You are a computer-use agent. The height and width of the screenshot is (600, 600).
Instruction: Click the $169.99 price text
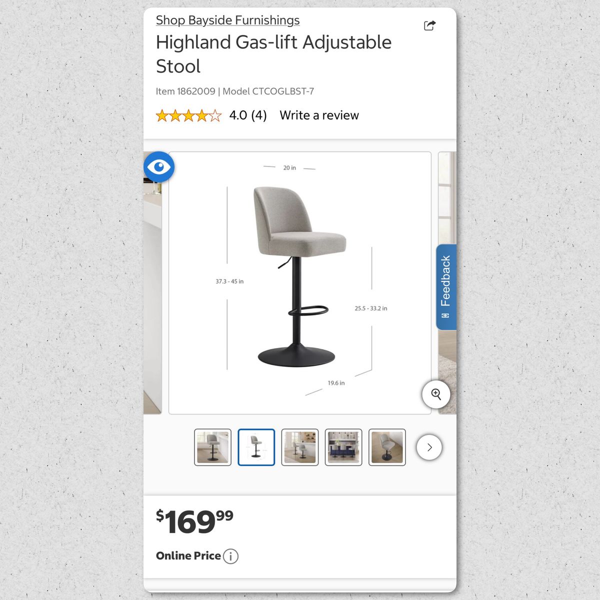pyautogui.click(x=194, y=522)
